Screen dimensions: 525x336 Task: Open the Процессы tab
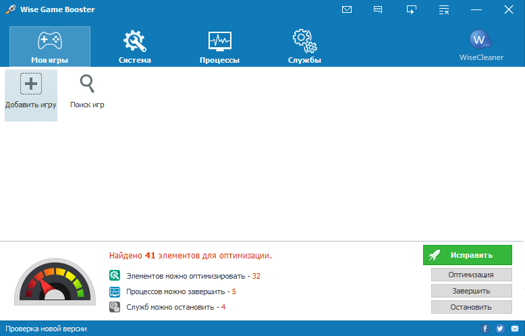pos(219,46)
